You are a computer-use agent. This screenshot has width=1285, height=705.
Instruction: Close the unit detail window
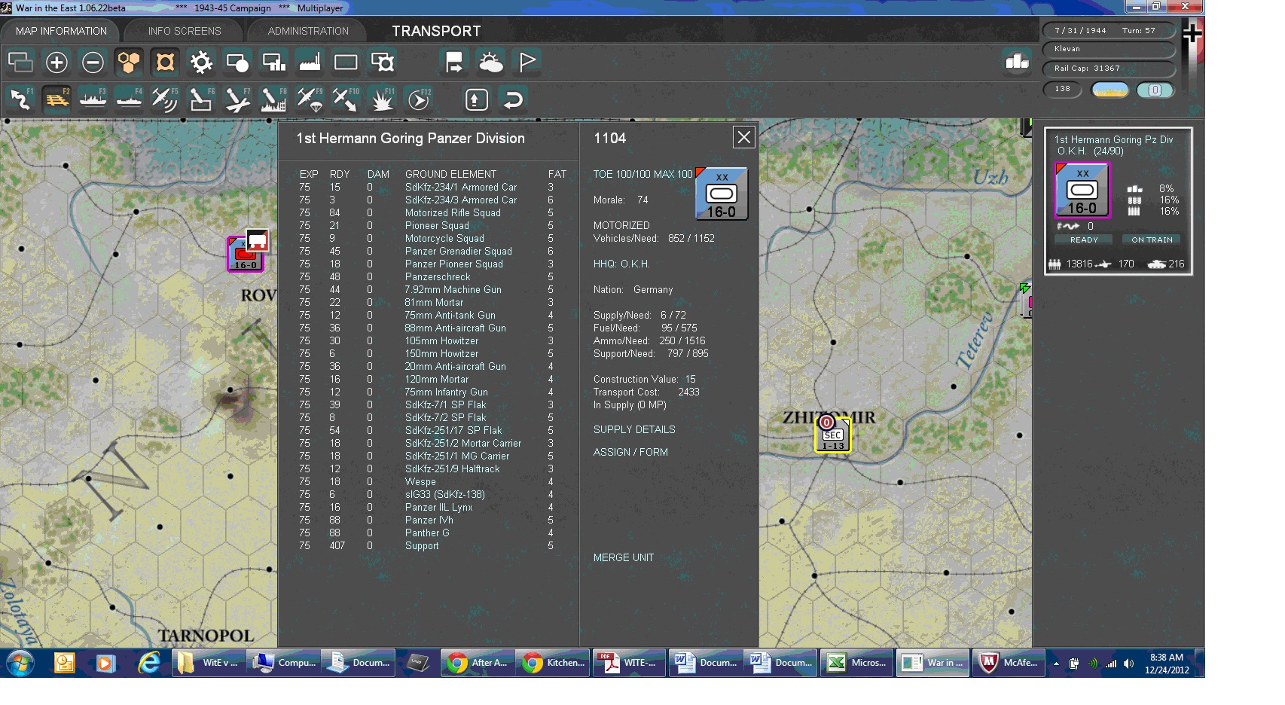744,137
